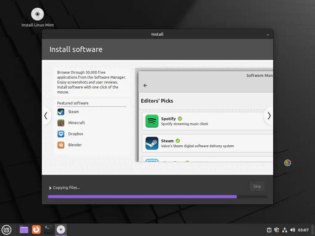Click the show desktop strip at panel end

(313, 230)
